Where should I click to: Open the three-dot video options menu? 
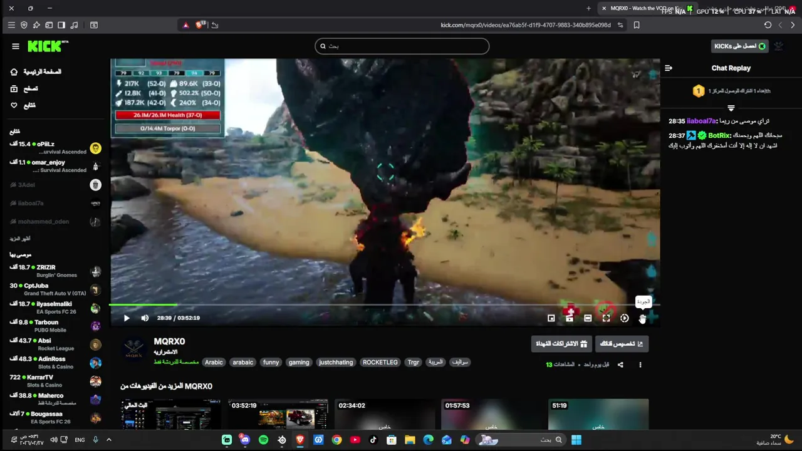[640, 365]
